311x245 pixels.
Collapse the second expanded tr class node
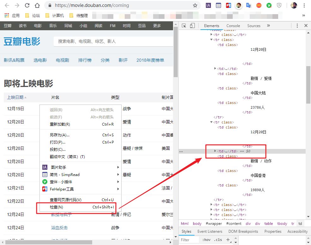coord(211,122)
